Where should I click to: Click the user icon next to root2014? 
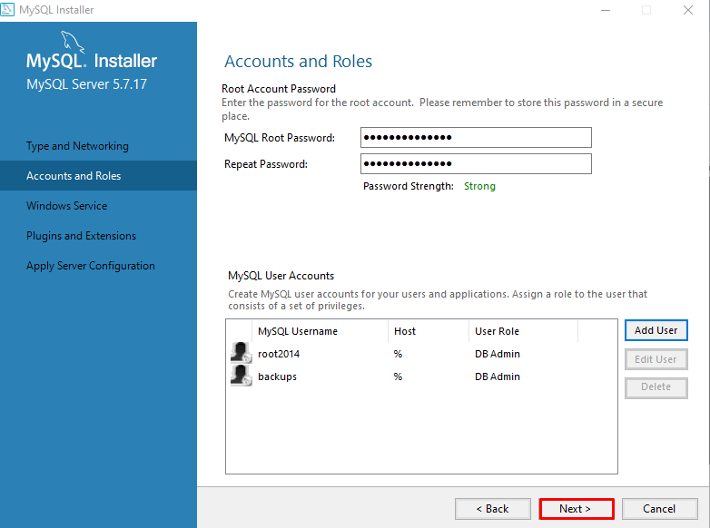point(241,352)
